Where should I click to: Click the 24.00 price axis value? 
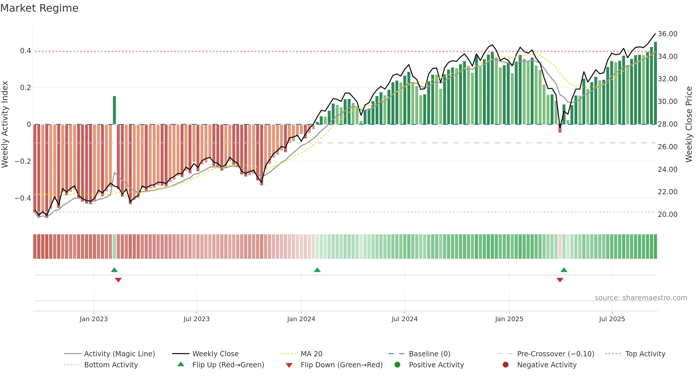(x=668, y=169)
